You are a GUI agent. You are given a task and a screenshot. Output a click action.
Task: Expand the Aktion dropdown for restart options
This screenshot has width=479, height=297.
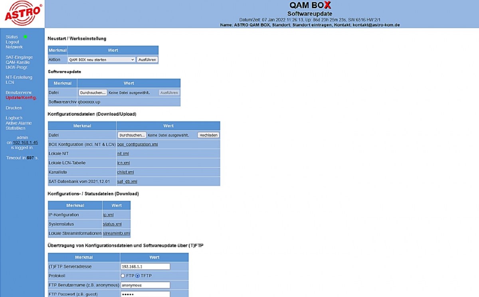point(101,59)
